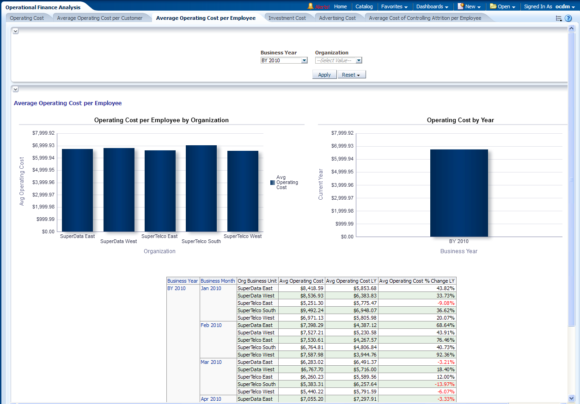This screenshot has height=404, width=580.
Task: Collapse the prompt section at top
Action: click(x=15, y=31)
